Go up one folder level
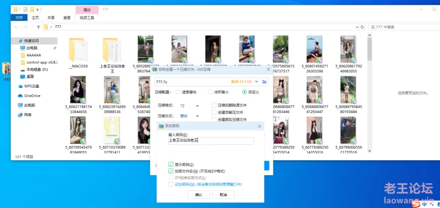440x208 pixels. click(38, 27)
